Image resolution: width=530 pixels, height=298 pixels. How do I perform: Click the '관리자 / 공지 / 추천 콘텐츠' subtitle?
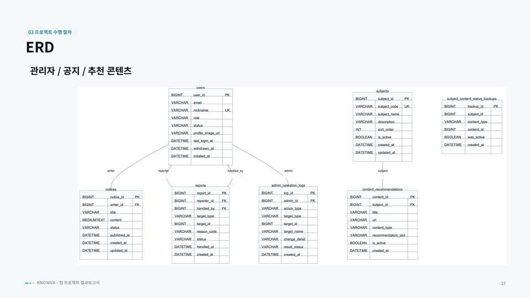pyautogui.click(x=81, y=71)
